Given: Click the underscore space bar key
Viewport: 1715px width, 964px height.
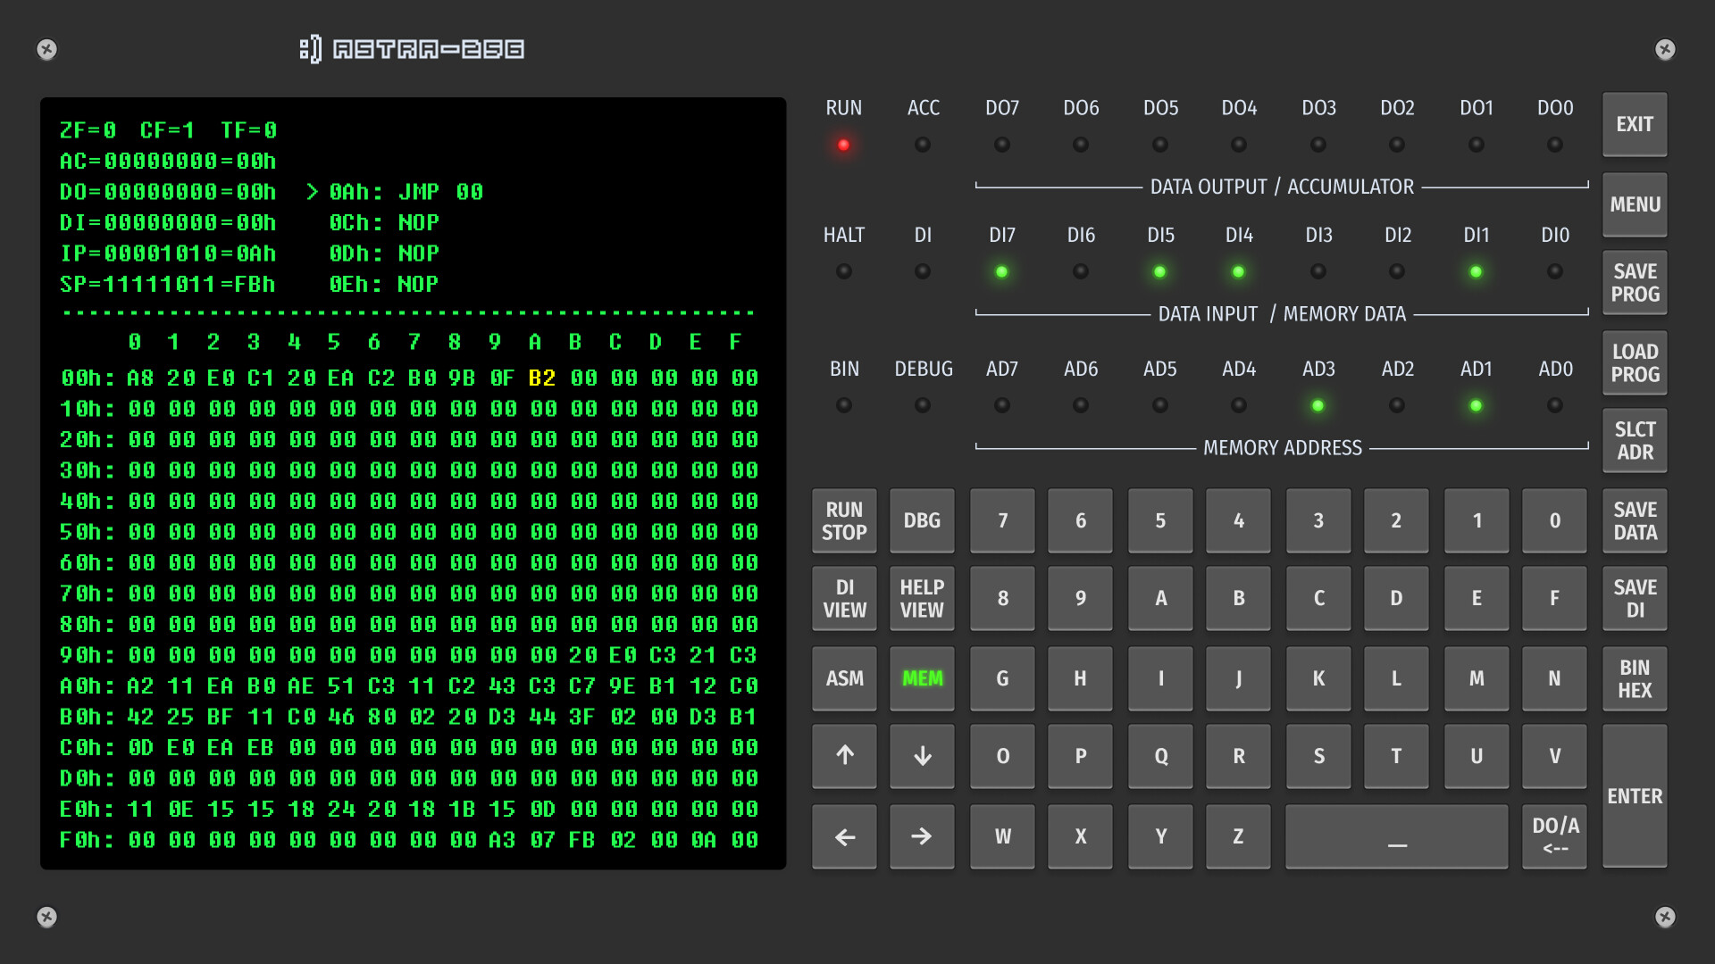Looking at the screenshot, I should tap(1396, 836).
